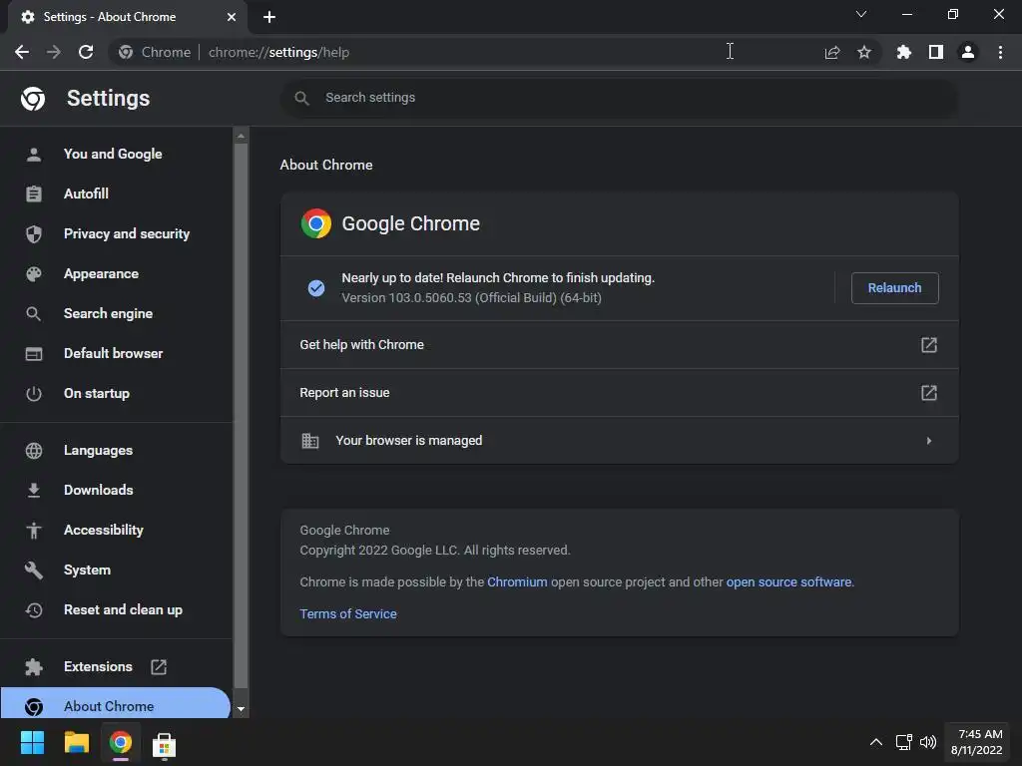
Task: Click the Google Chrome logo in About card
Action: [x=316, y=223]
